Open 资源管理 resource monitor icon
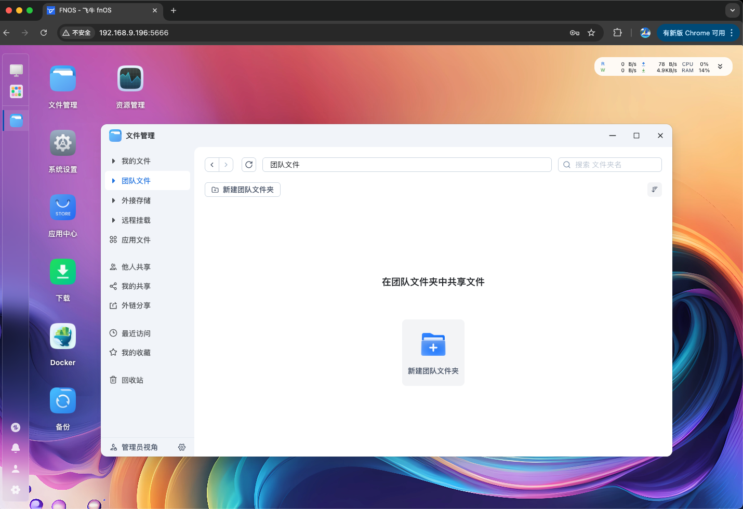 point(130,79)
